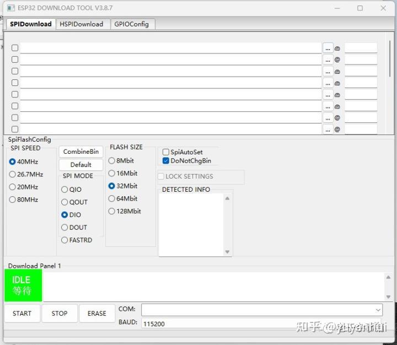Toggle the fourth firmware row checkbox
397x345 pixels.
click(15, 83)
